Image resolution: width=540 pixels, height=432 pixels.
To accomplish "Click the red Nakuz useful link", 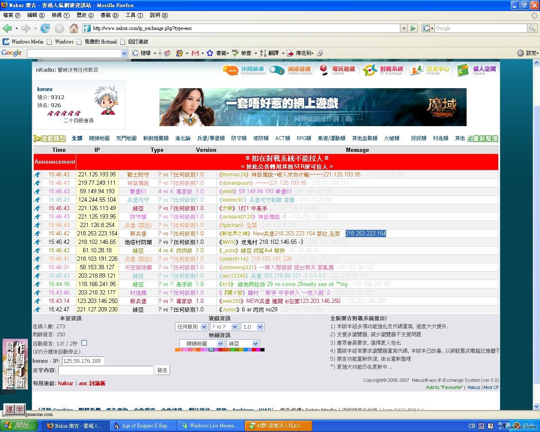I will coord(65,383).
